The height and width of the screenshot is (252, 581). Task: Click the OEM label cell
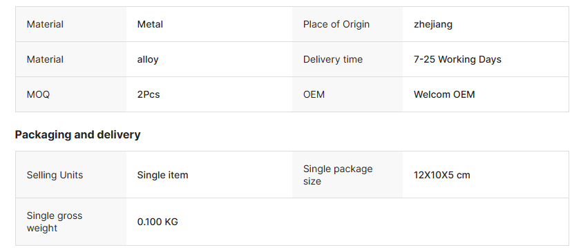coord(347,94)
